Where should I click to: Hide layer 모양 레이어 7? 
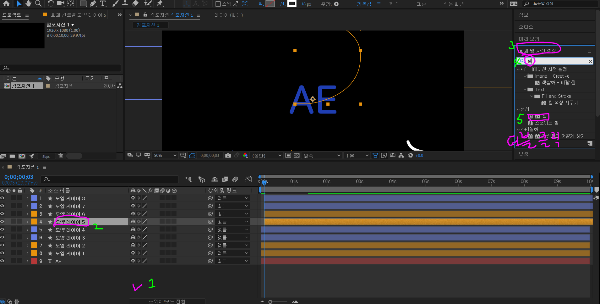(x=2, y=206)
